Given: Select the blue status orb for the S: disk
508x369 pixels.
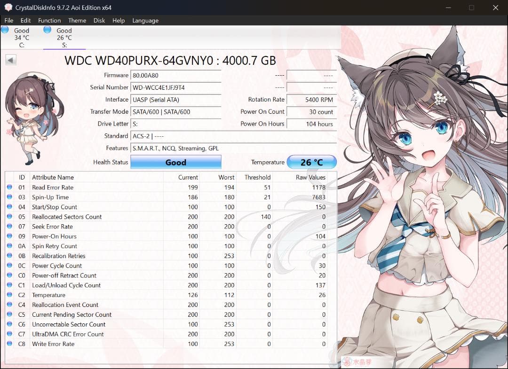Looking at the screenshot, I should 48,30.
